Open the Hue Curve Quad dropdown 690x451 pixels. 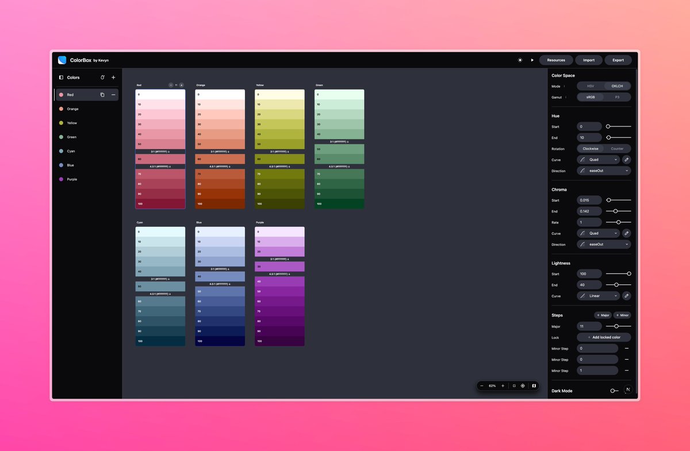(598, 160)
